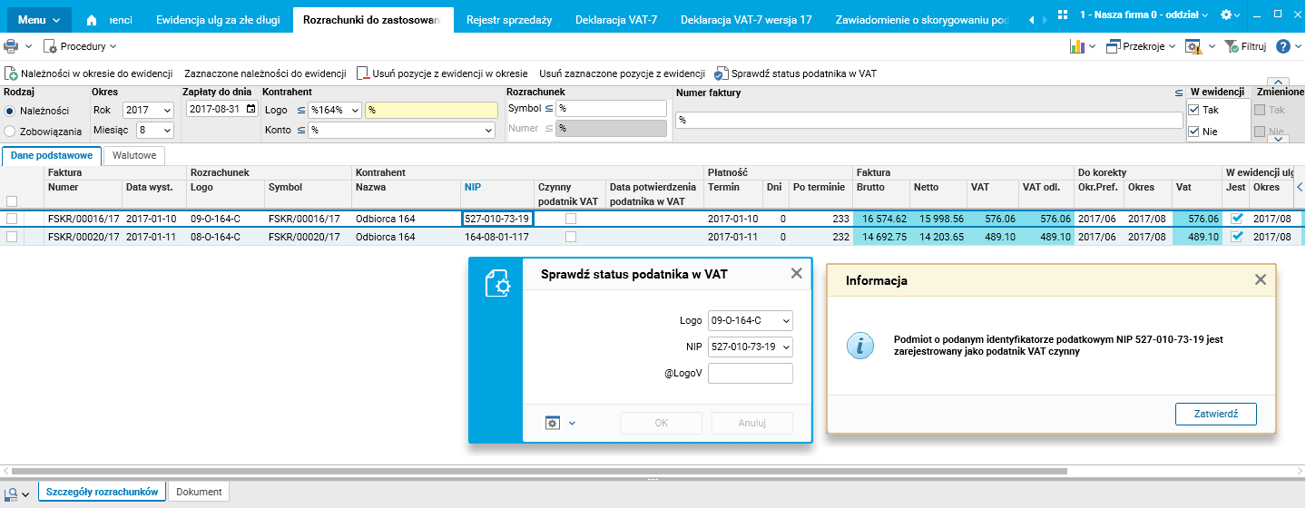Expand the Procedury dropdown arrow

[x=113, y=46]
